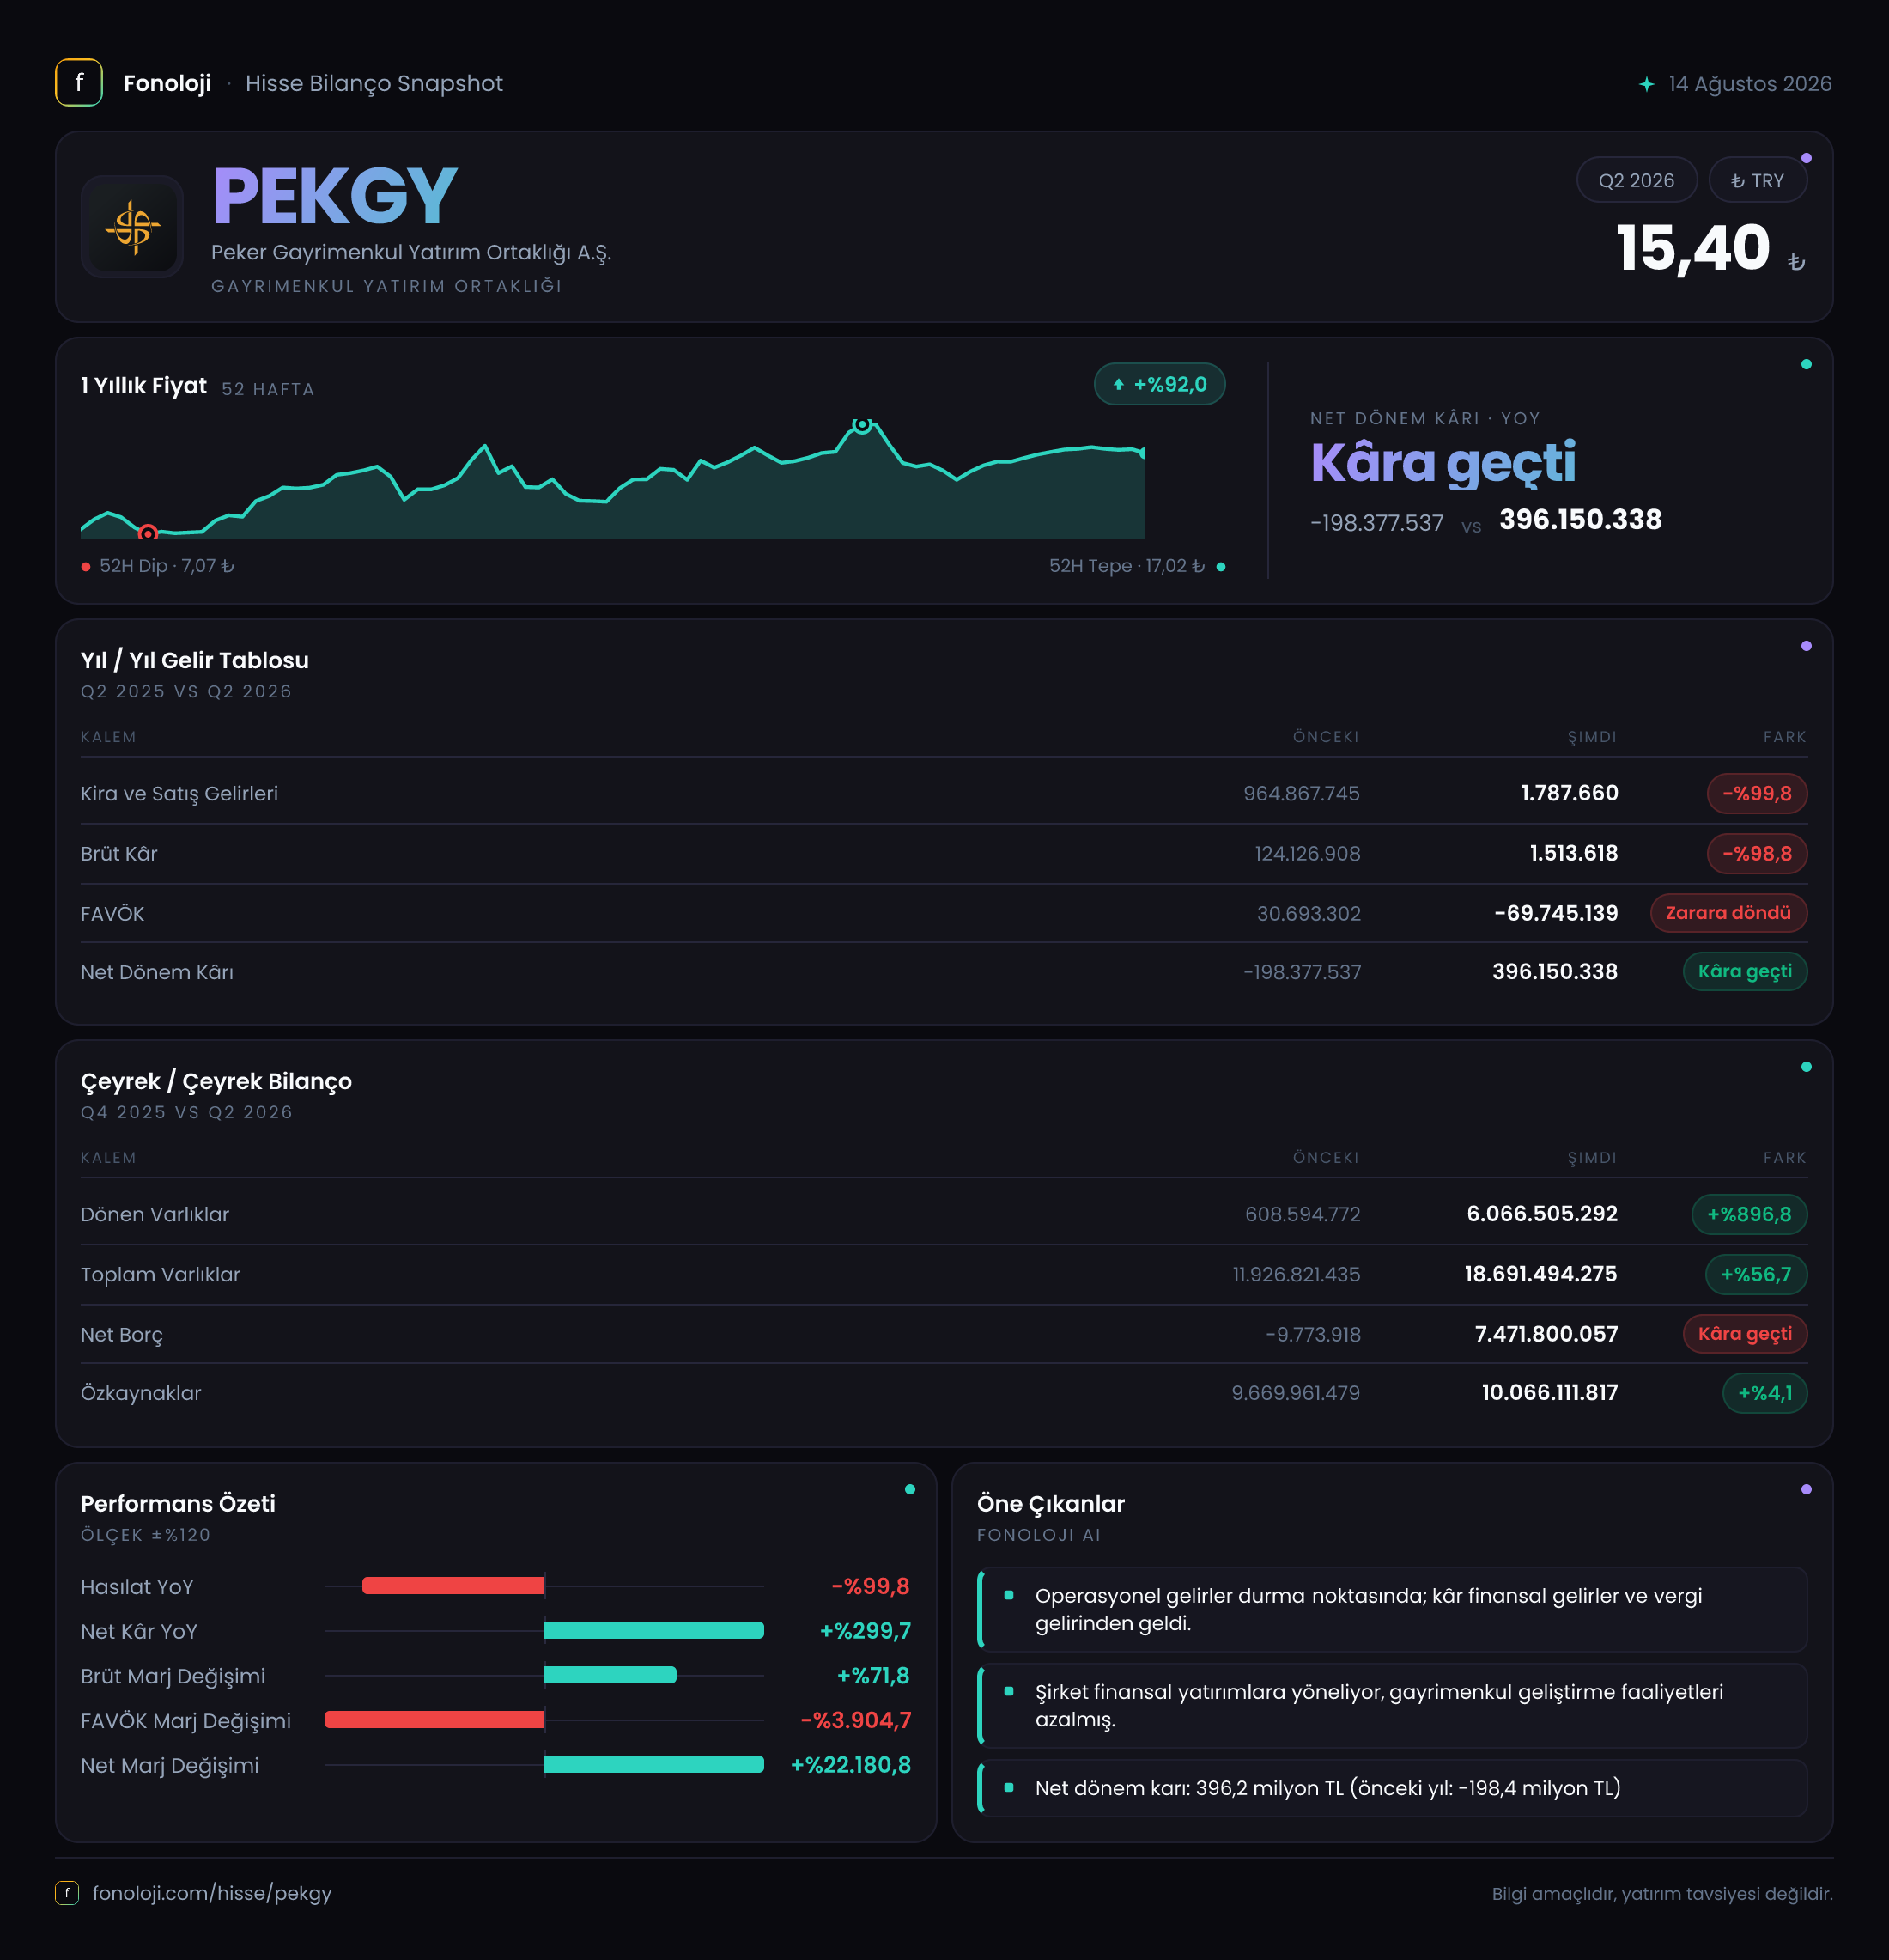The height and width of the screenshot is (1960, 1889).
Task: Click the red 'Kâra geçti' badge in Net Borç row
Action: pos(1745,1334)
